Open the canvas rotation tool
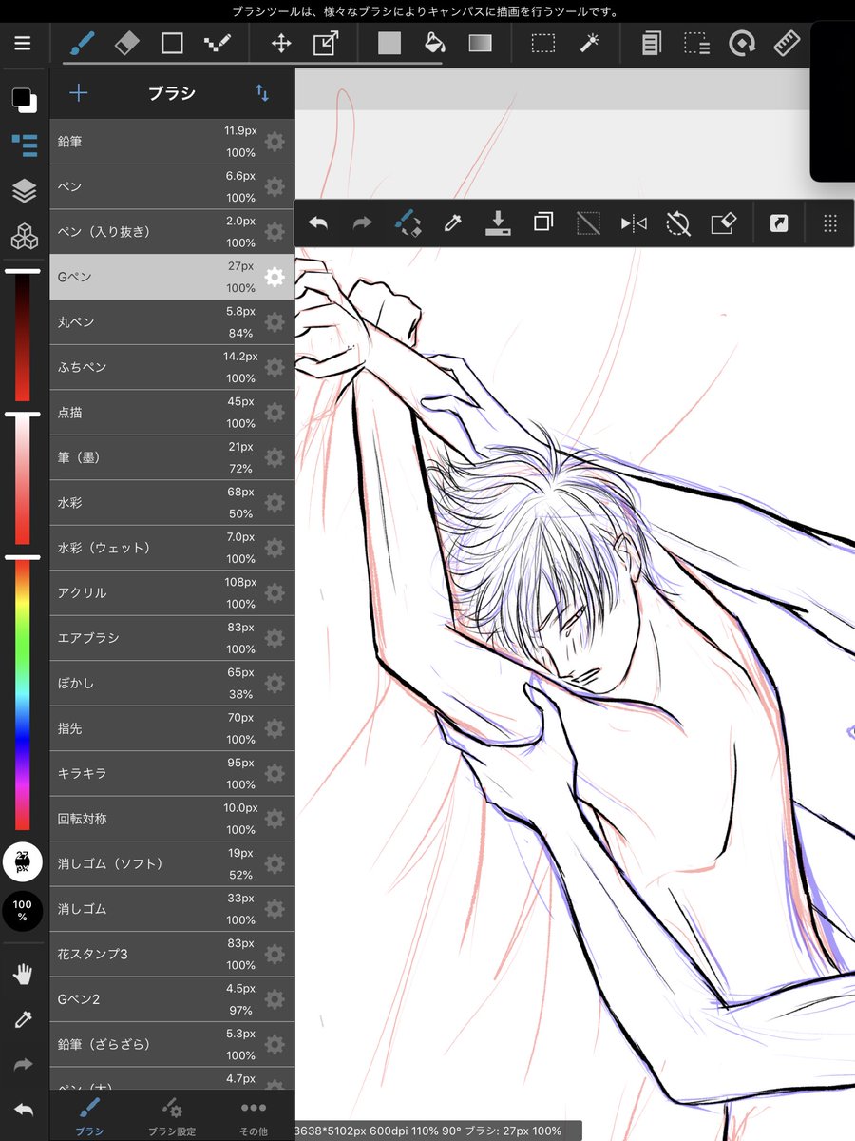This screenshot has height=1141, width=855. [741, 44]
